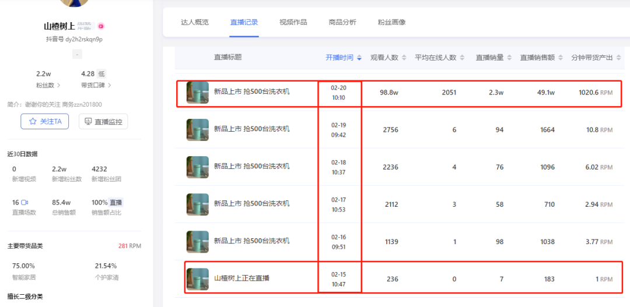
Task: Open 山楂树上正在直播 stream title
Action: click(242, 278)
